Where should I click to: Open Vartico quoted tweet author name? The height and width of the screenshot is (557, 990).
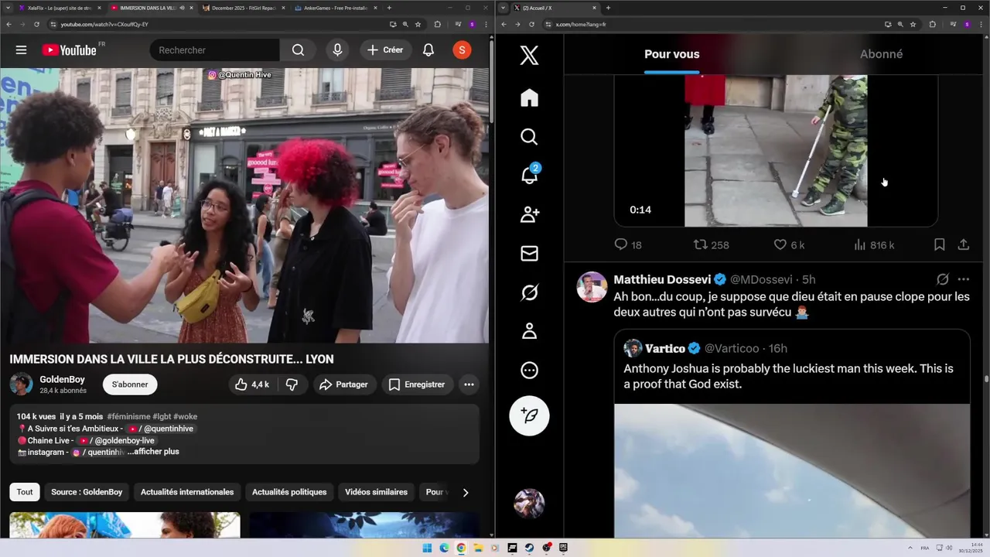point(665,348)
